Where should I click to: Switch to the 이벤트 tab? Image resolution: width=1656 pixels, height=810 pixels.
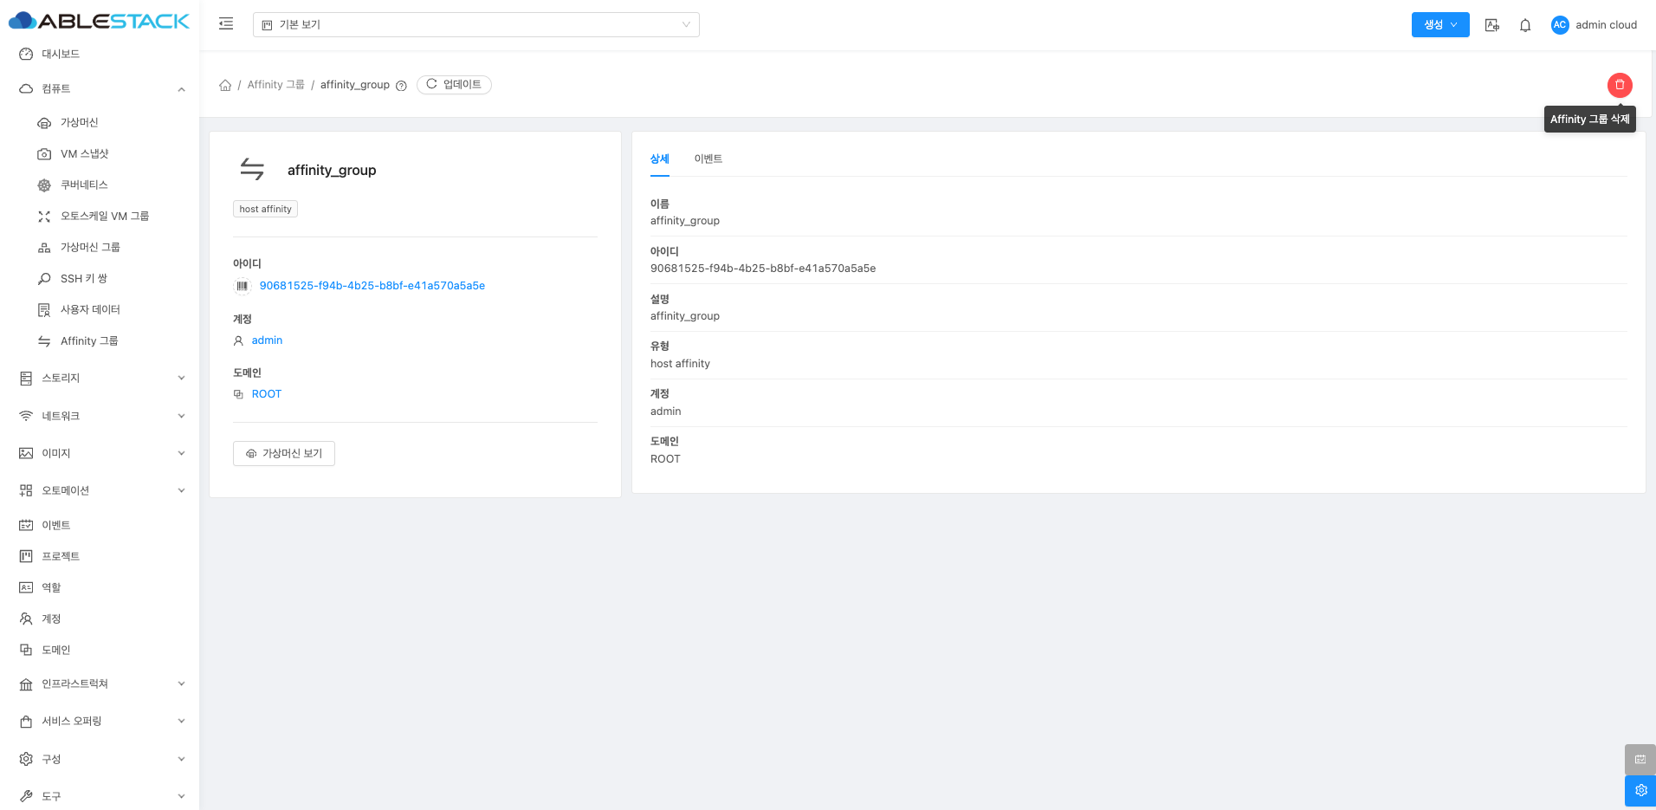point(708,159)
